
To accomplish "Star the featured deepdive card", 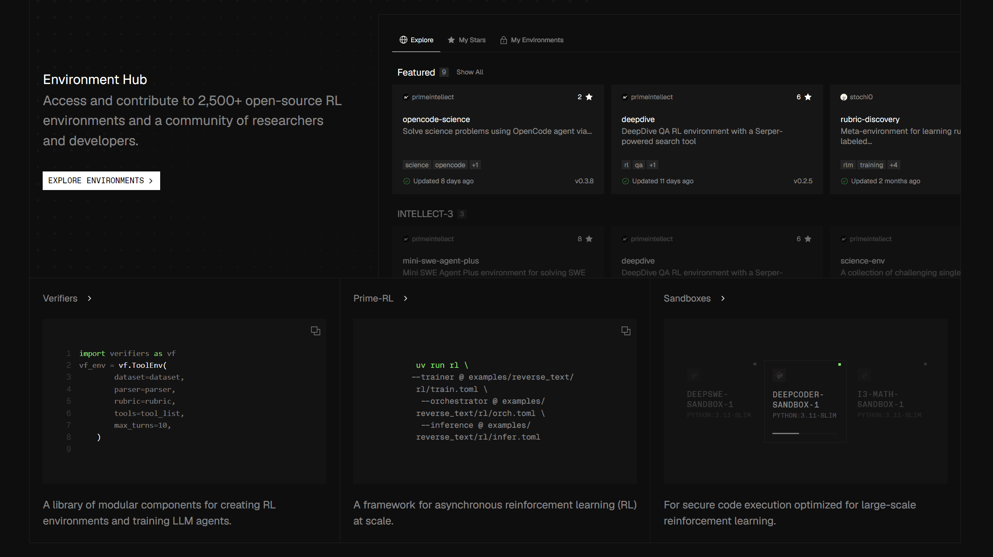I will (x=808, y=97).
